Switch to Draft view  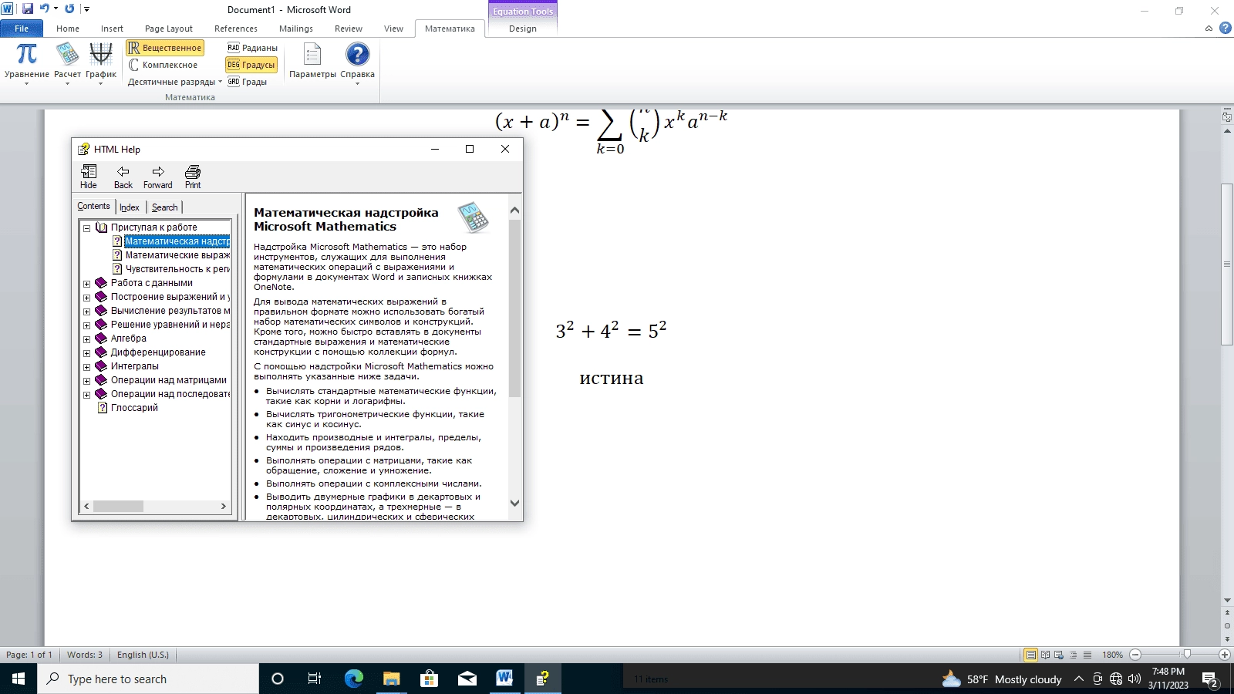tap(1087, 655)
